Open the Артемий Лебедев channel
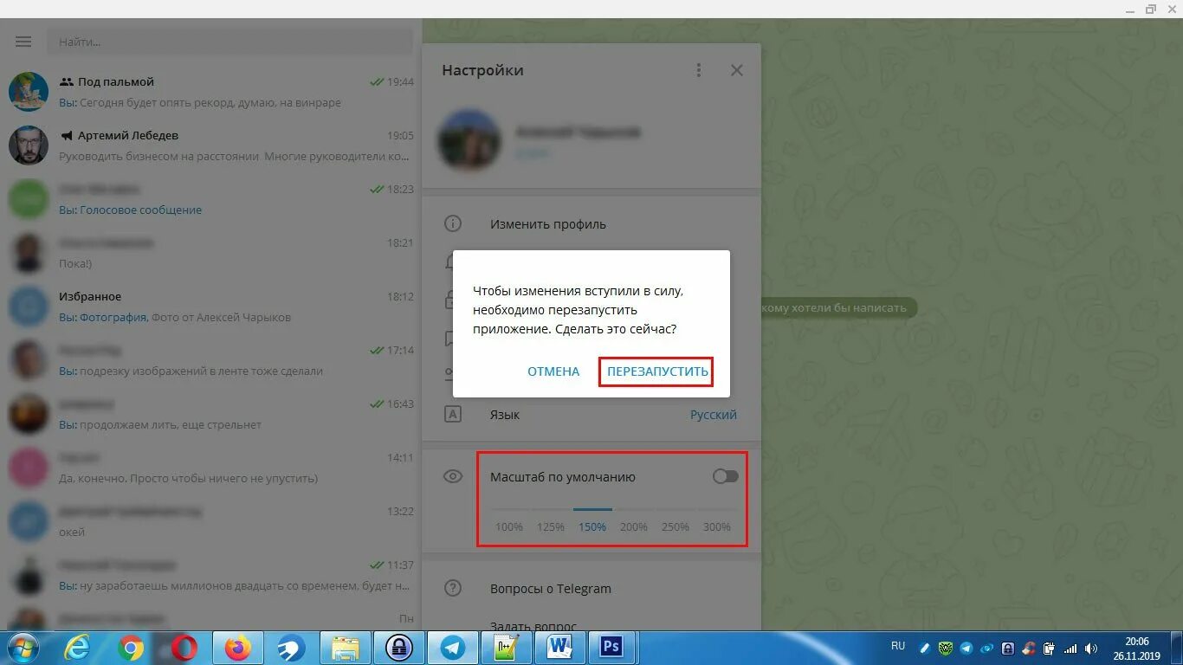This screenshot has height=665, width=1183. (211, 145)
